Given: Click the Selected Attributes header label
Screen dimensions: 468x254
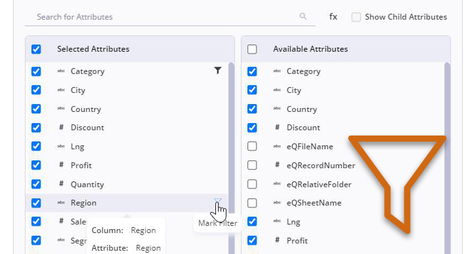Looking at the screenshot, I should (x=93, y=49).
